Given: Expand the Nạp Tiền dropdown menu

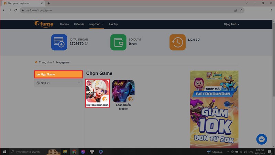Looking at the screenshot, I should 96,24.
